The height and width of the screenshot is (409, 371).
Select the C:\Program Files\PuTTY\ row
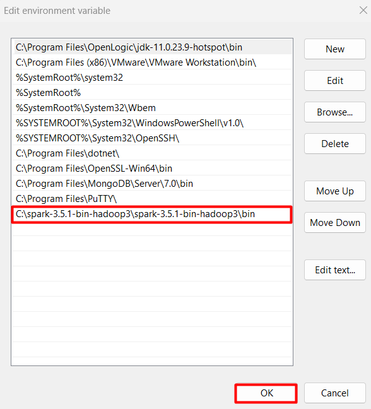click(x=152, y=198)
